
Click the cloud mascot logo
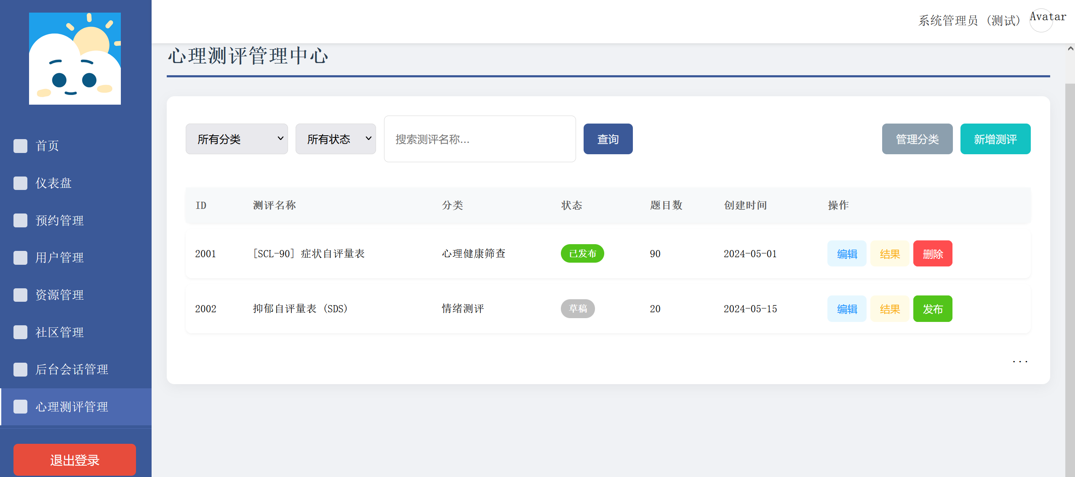coord(75,58)
